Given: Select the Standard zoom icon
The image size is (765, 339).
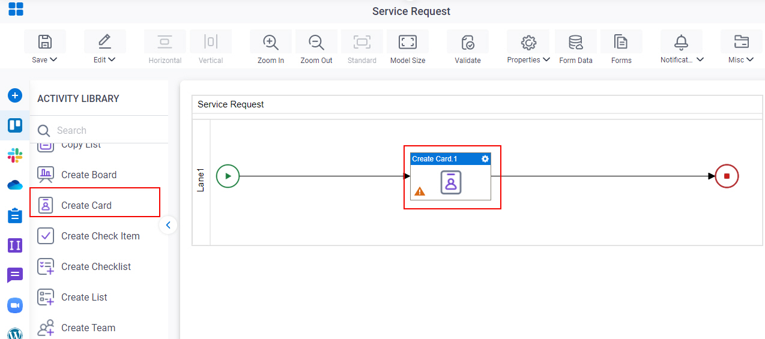Looking at the screenshot, I should (x=362, y=42).
